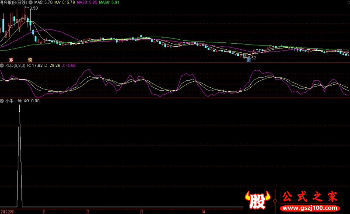Open the KDJ indicator settings dropdown
This screenshot has height=214, width=350.
[2, 66]
